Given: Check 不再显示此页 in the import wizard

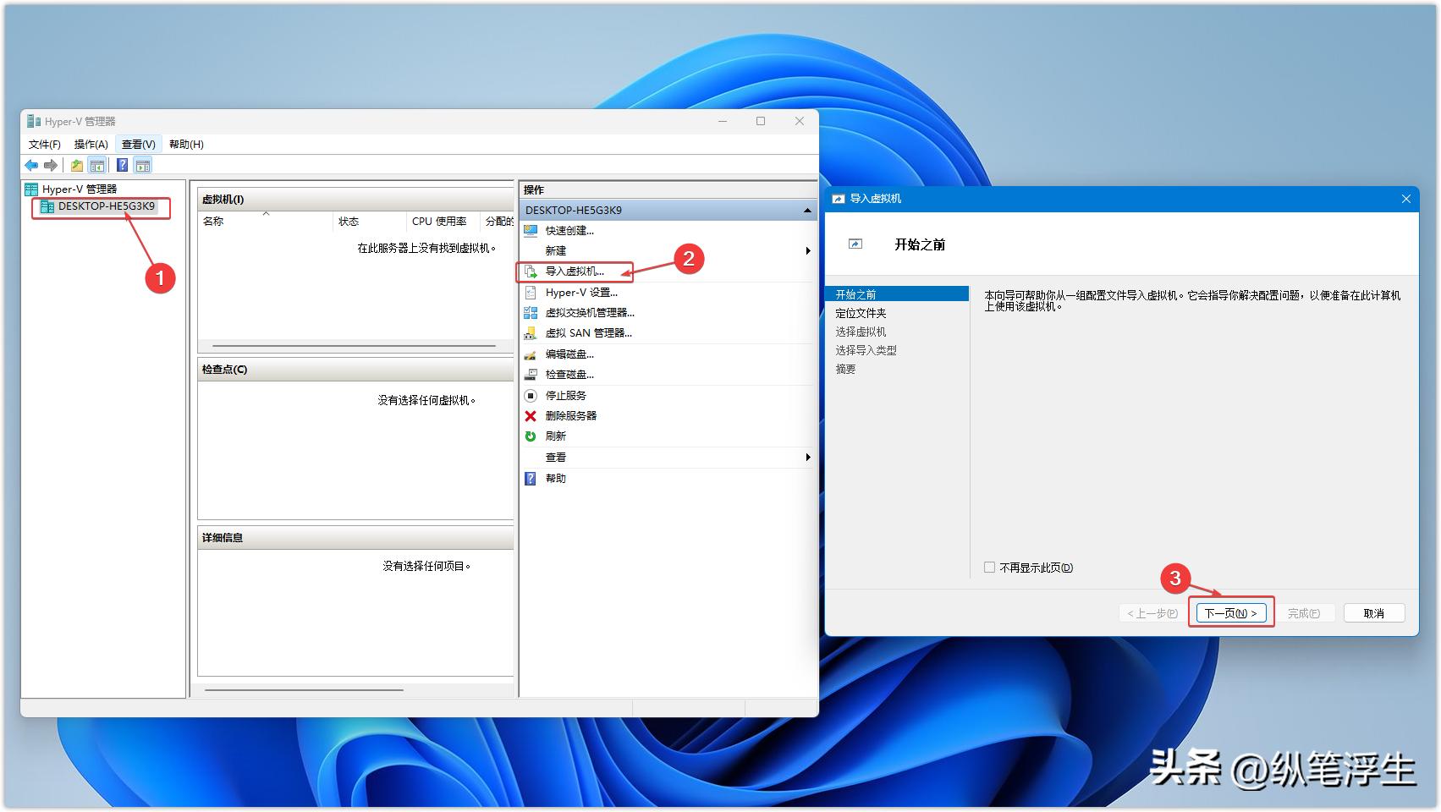Looking at the screenshot, I should 988,568.
